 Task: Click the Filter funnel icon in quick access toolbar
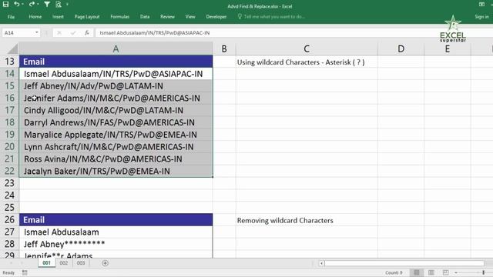click(x=47, y=4)
